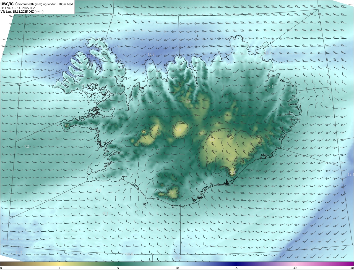Click the 2.7 value on the southern glacier
Screen dimensions: 354x270
171,193
